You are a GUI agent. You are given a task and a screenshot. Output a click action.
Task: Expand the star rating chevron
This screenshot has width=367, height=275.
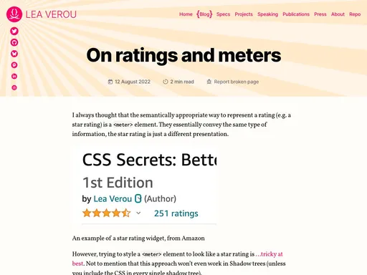click(x=138, y=213)
